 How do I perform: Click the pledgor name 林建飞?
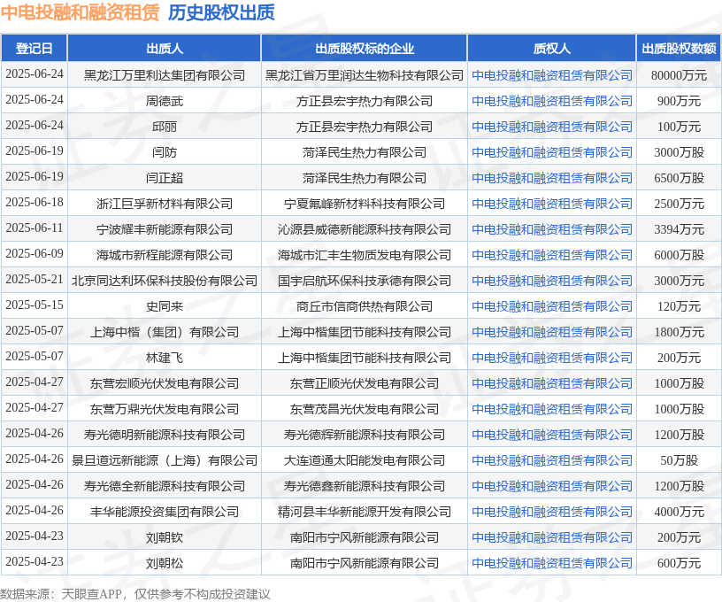point(165,358)
